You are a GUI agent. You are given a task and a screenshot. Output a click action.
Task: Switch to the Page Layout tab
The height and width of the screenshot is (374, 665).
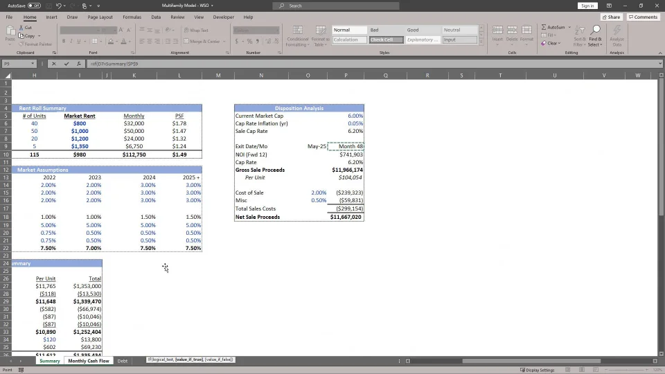click(100, 17)
